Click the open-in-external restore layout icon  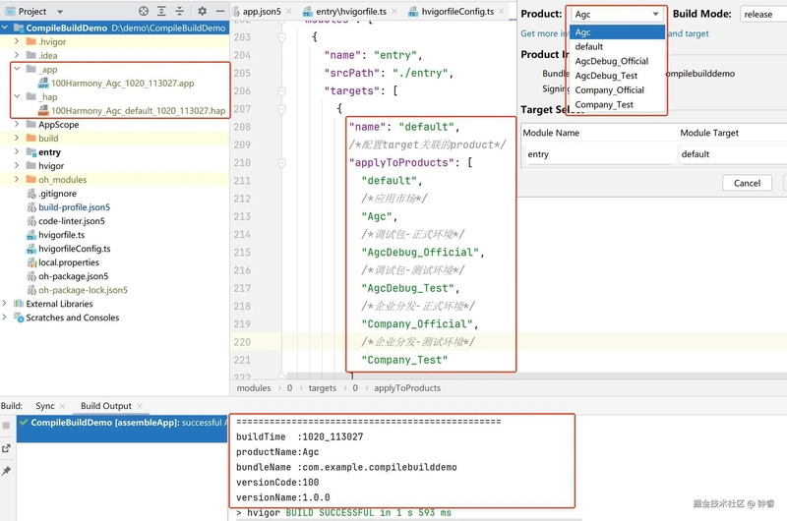(7, 448)
